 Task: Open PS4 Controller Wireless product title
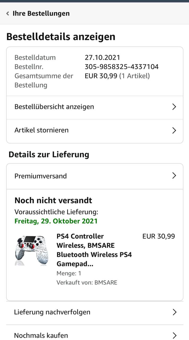pyautogui.click(x=94, y=250)
